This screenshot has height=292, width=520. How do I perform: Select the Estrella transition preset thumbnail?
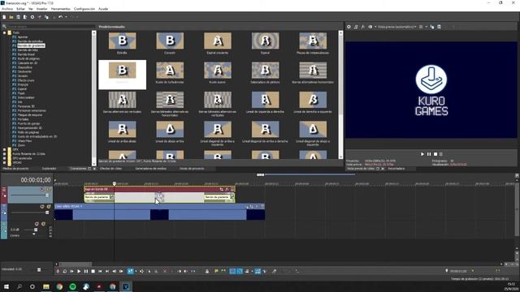[x=122, y=41]
